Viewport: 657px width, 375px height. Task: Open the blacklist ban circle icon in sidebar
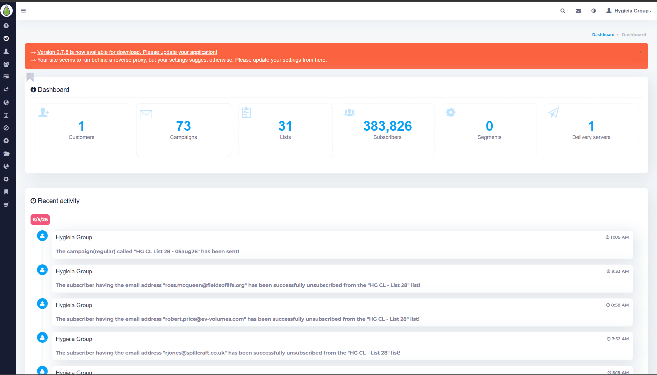[x=6, y=128]
